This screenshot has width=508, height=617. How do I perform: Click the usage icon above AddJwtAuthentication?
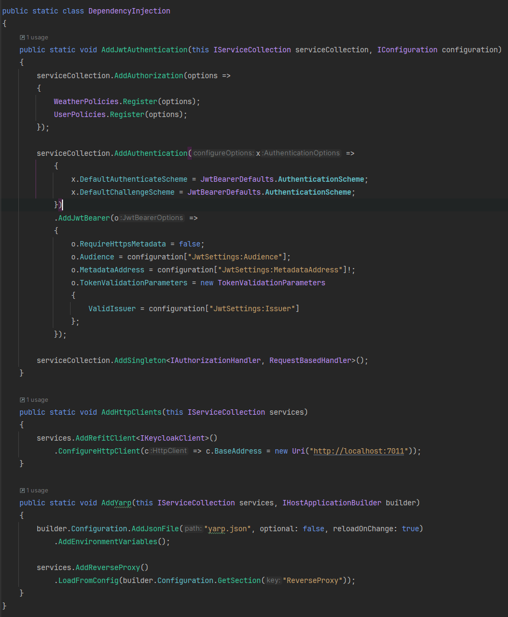coord(22,37)
